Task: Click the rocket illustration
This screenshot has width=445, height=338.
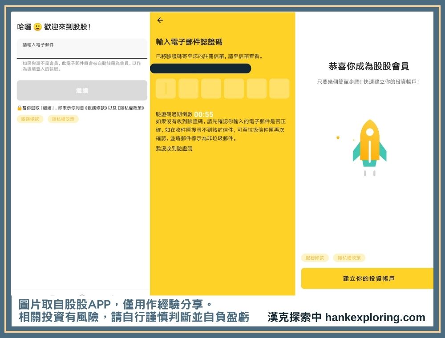Action: [369, 148]
